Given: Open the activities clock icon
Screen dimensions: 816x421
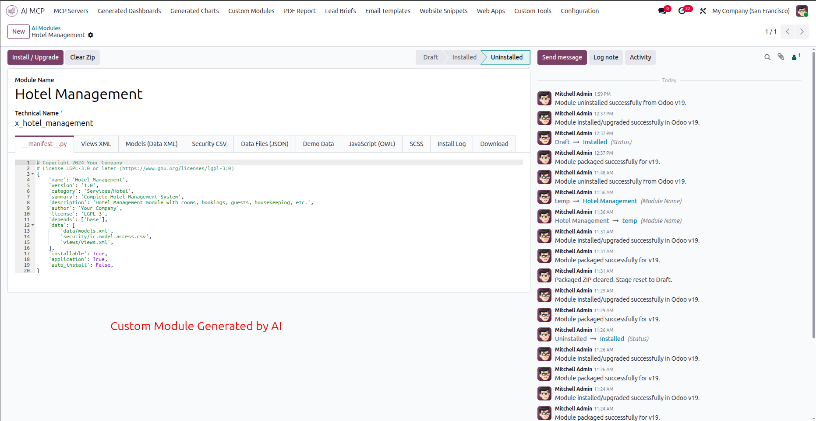Looking at the screenshot, I should coord(682,11).
